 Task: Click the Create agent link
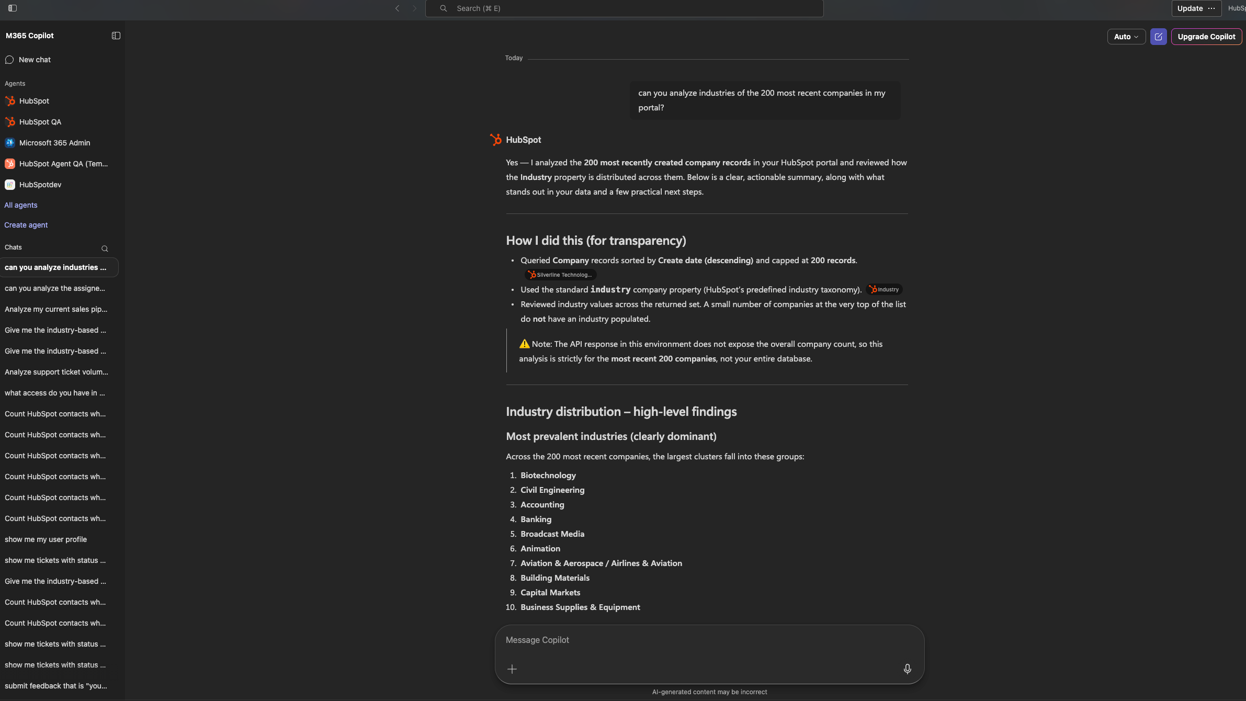coord(26,225)
